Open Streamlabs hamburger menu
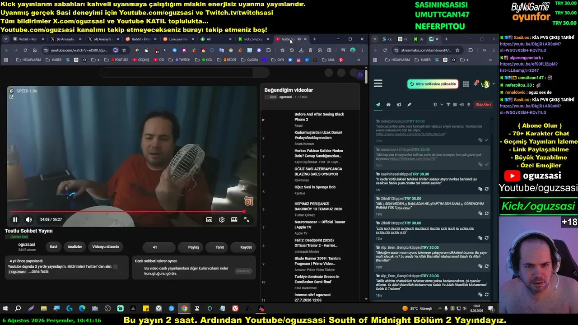Screen dimensions: 578x325 [378, 84]
